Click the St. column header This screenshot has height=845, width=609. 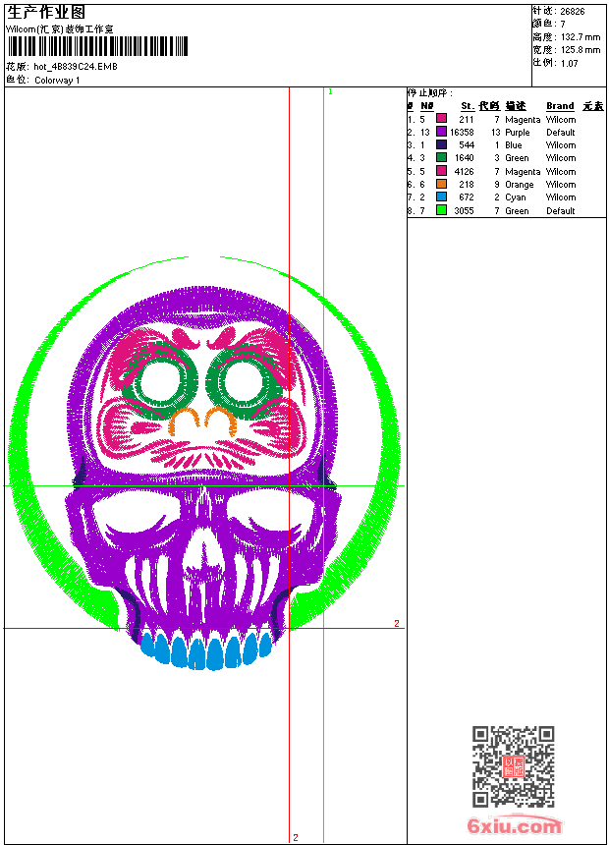467,106
